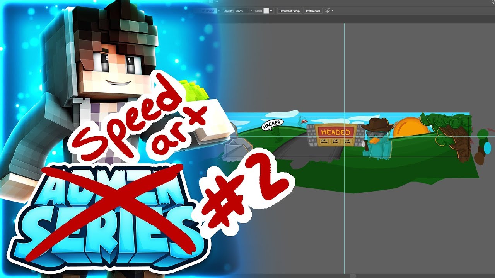Expand the Style dropdown arrow
Image resolution: width=495 pixels, height=278 pixels.
pyautogui.click(x=271, y=11)
